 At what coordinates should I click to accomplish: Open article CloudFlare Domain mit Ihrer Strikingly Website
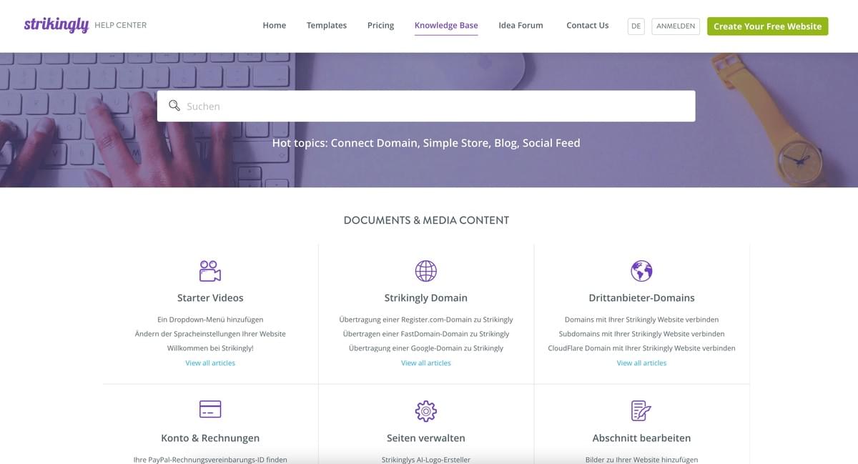pos(642,348)
